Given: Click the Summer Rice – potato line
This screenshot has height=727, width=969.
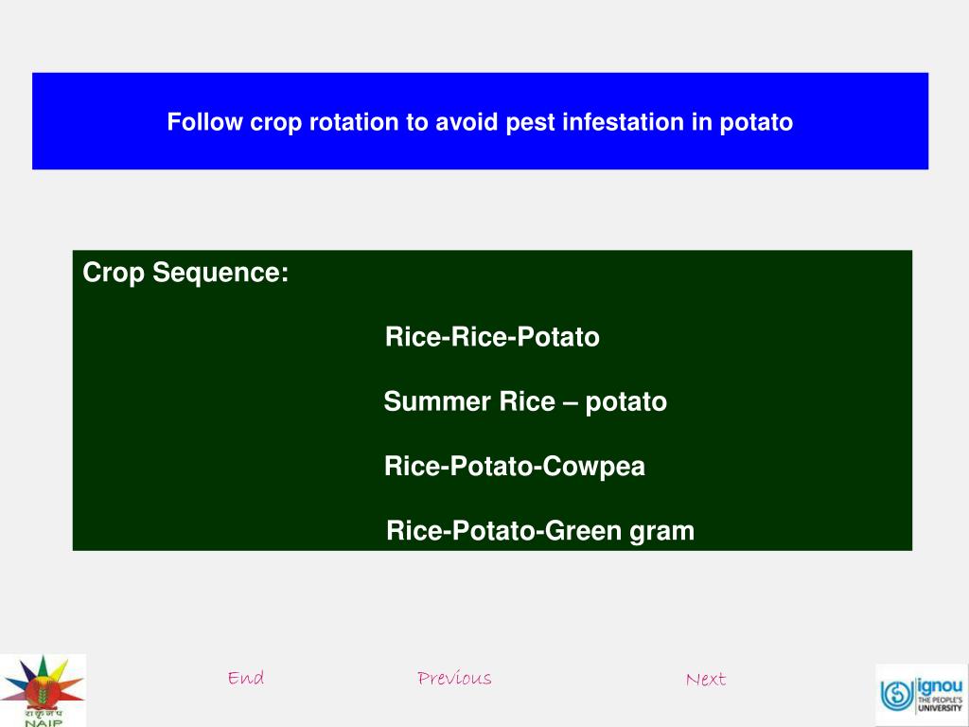Looking at the screenshot, I should [525, 401].
